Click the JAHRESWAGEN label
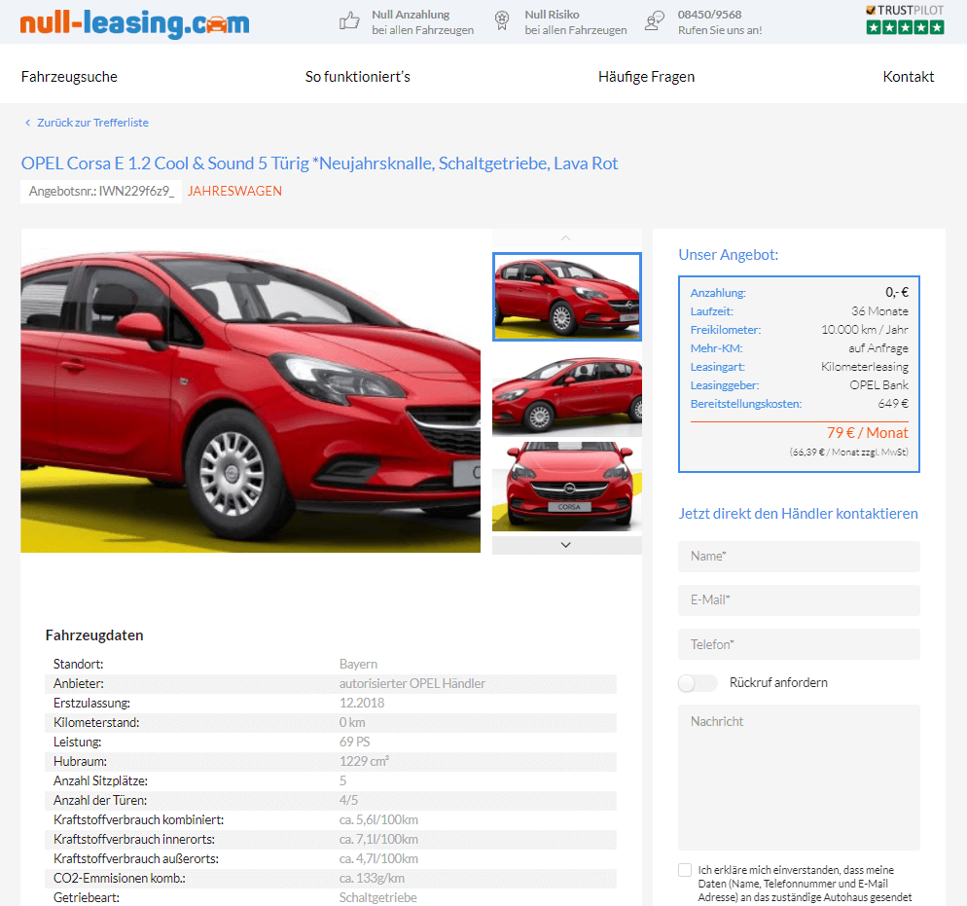Screen dimensions: 967x906 [x=235, y=191]
